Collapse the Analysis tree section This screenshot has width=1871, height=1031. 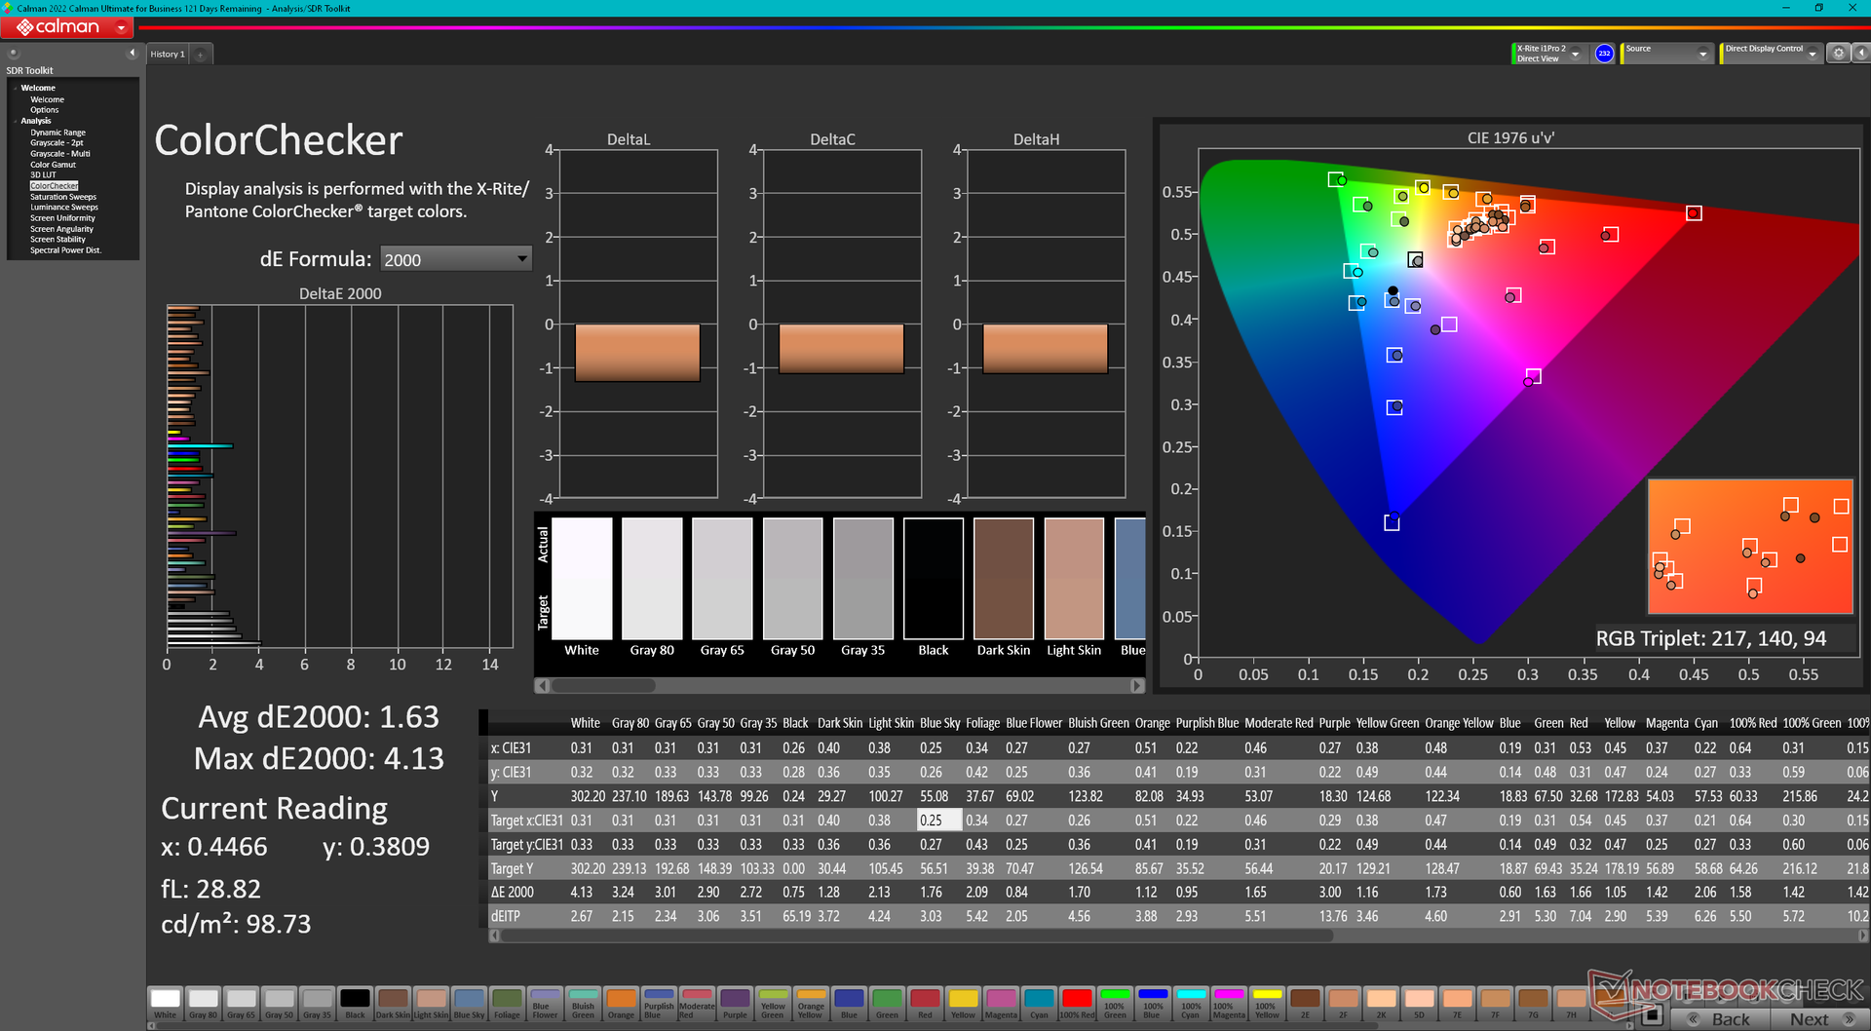(x=16, y=121)
